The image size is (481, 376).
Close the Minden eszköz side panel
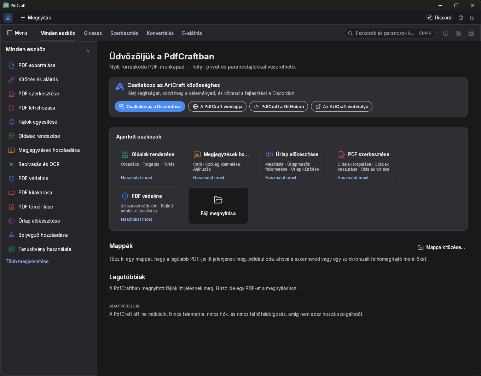(x=88, y=51)
